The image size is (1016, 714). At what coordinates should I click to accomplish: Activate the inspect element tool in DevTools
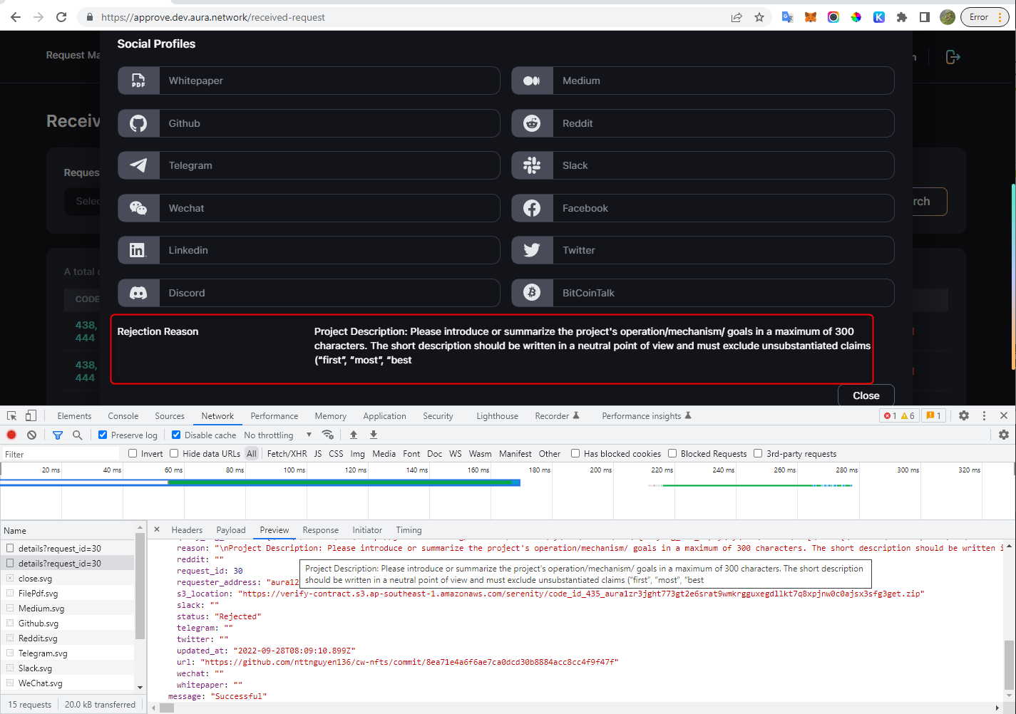[x=11, y=415]
